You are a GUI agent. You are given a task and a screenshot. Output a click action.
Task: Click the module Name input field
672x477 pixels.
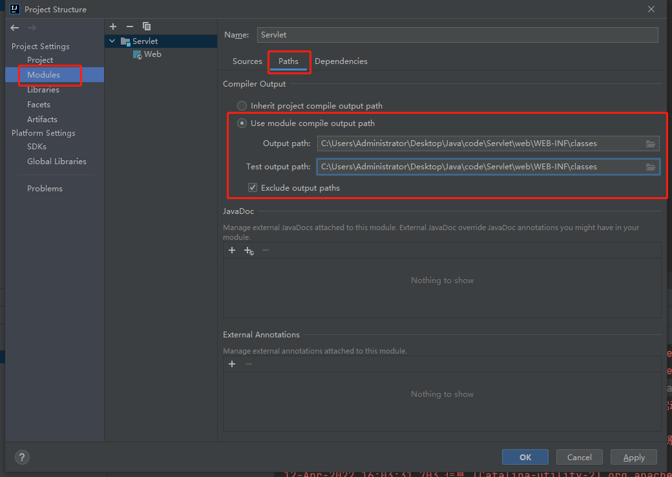coord(457,35)
